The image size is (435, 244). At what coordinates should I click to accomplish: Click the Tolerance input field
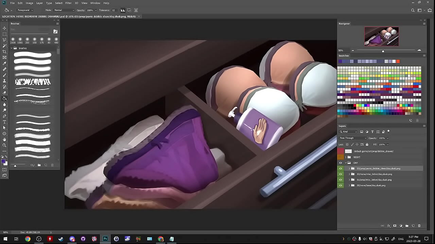[114, 10]
